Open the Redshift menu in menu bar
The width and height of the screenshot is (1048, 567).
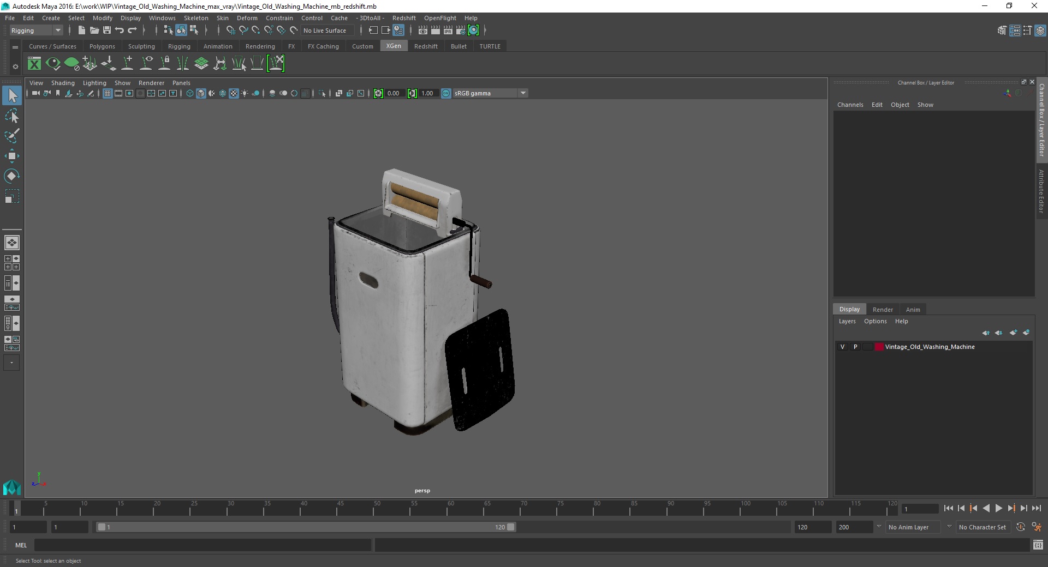404,18
